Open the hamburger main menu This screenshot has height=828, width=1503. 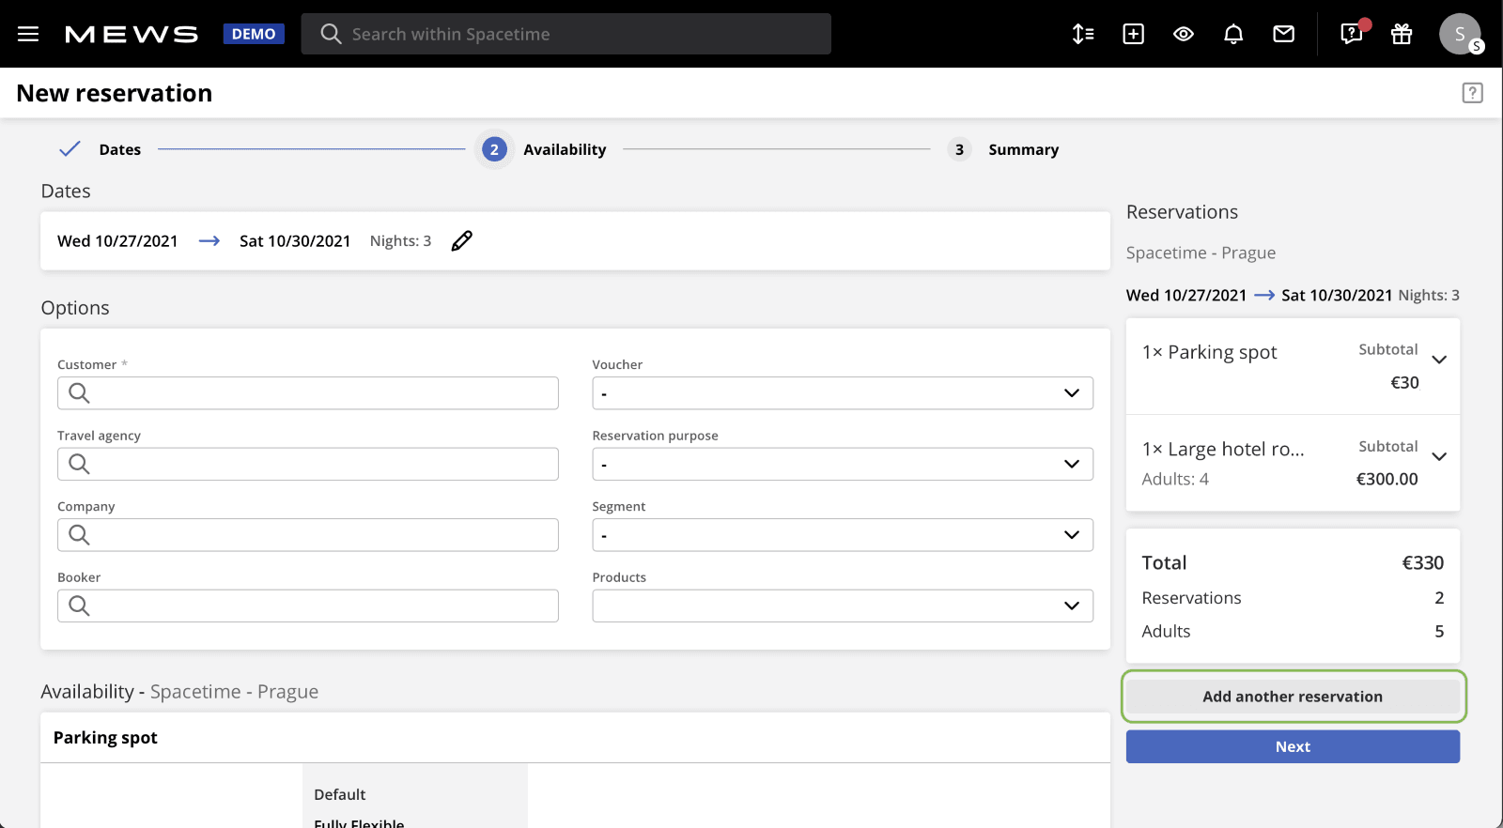click(28, 34)
